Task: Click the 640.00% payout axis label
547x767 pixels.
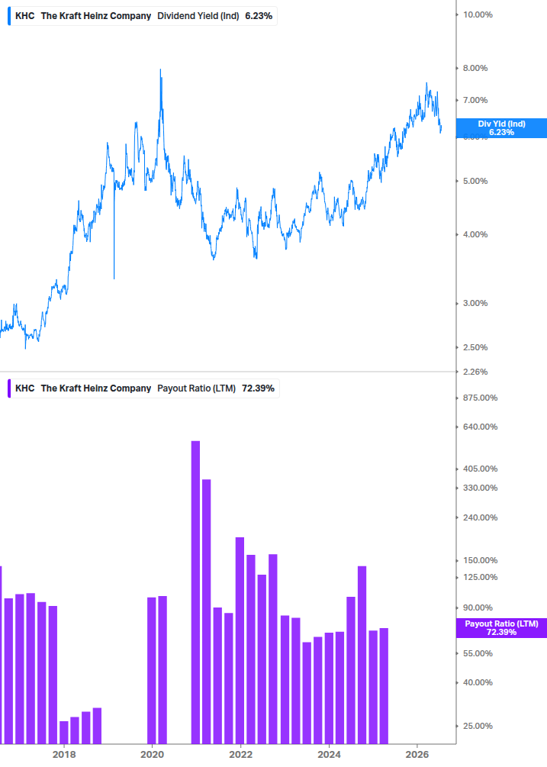Action: click(x=480, y=427)
